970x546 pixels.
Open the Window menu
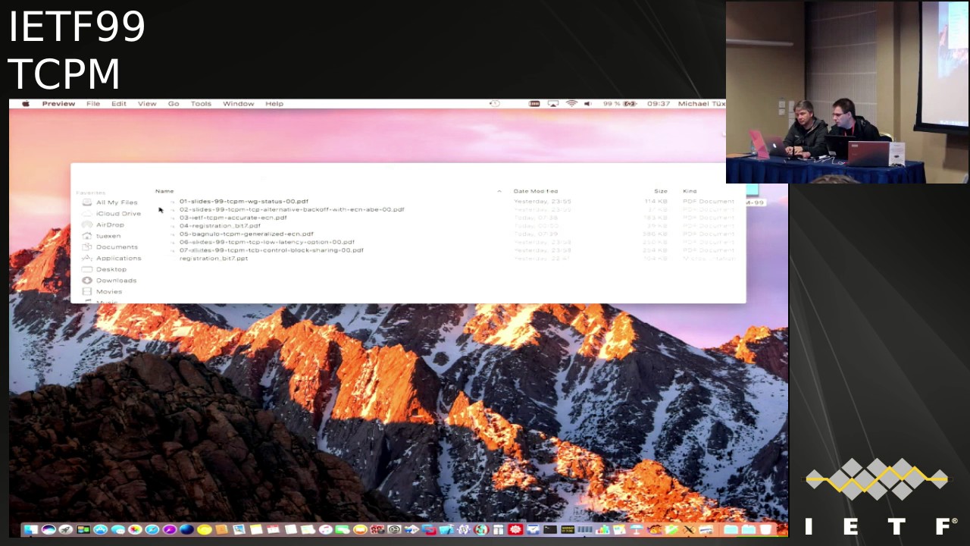coord(238,104)
